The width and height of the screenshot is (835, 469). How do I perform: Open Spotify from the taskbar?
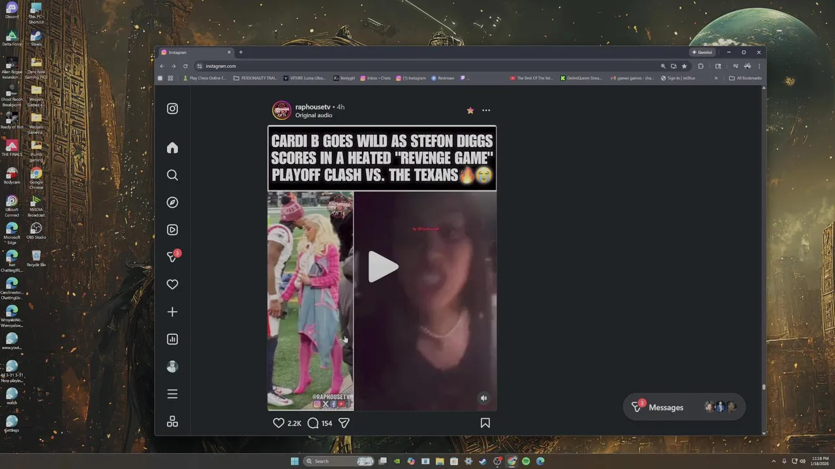526,461
